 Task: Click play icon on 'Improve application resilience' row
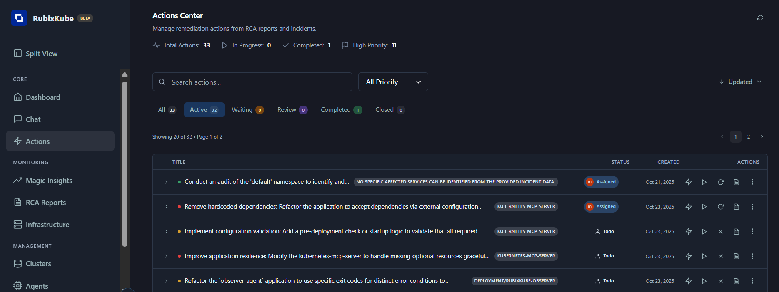click(x=704, y=256)
